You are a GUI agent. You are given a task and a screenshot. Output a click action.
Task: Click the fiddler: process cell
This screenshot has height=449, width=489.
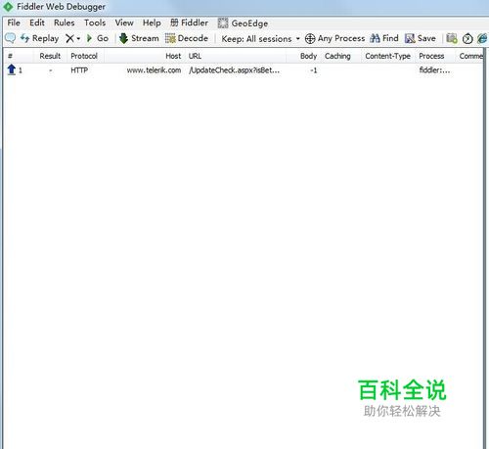click(434, 70)
